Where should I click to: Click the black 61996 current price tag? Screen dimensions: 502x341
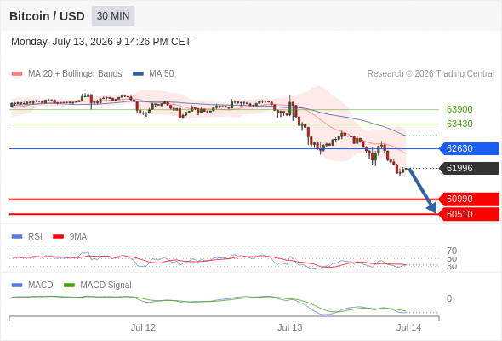coord(469,168)
